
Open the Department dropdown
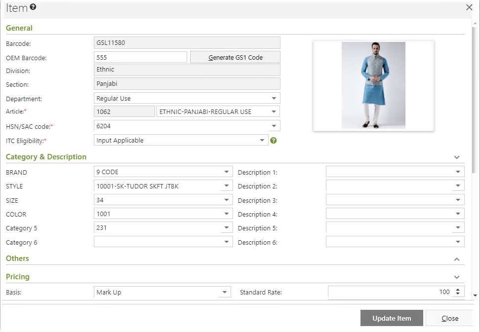[x=275, y=98]
